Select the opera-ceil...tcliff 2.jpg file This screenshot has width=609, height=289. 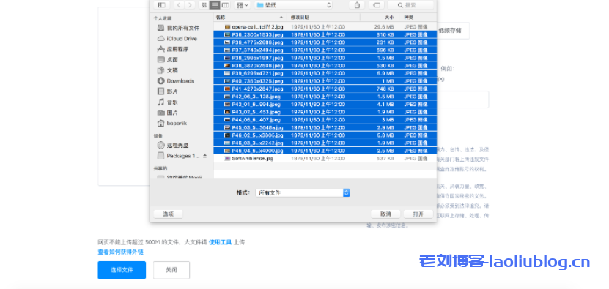coord(325,27)
